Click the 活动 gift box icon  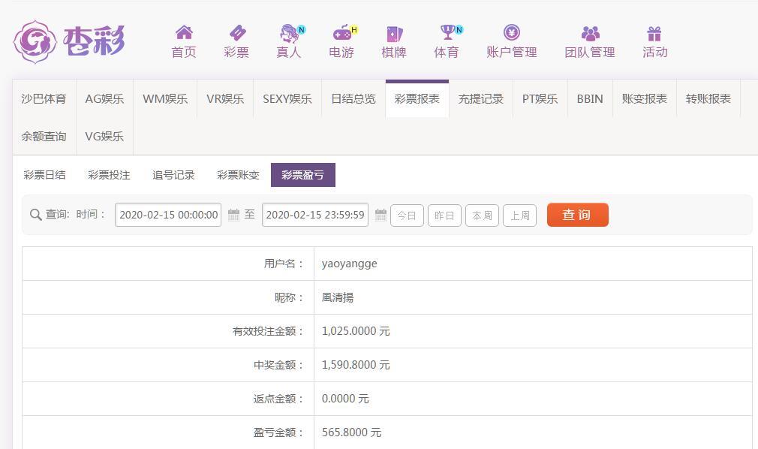click(654, 33)
